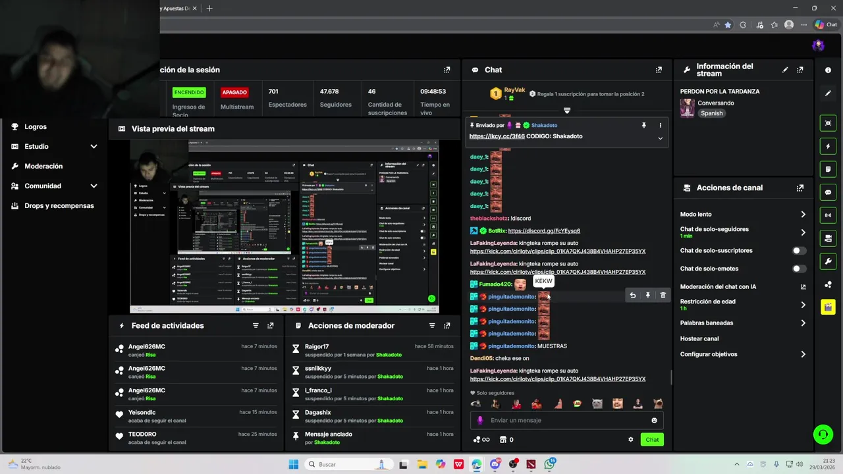Toggle the chat bubble panel sidebar icon
843x474 pixels.
[x=828, y=192]
